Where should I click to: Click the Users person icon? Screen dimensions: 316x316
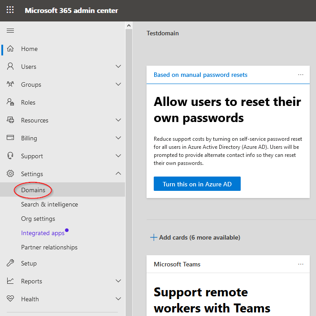tap(10, 67)
